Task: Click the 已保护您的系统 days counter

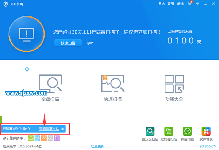Action: coord(184,38)
